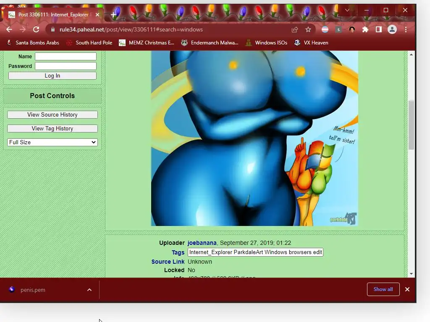Click View Source History

[x=52, y=115]
